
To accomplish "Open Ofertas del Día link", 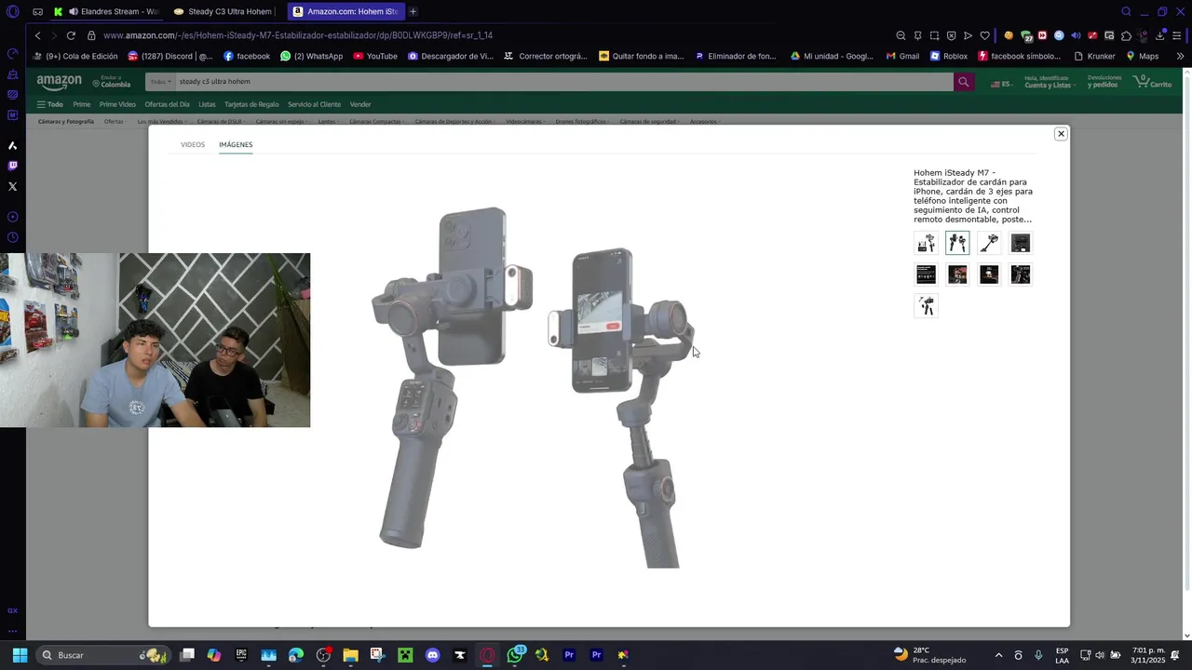I will pyautogui.click(x=167, y=104).
